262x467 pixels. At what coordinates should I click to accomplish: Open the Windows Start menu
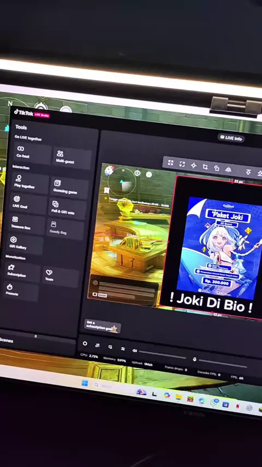[x=85, y=383]
